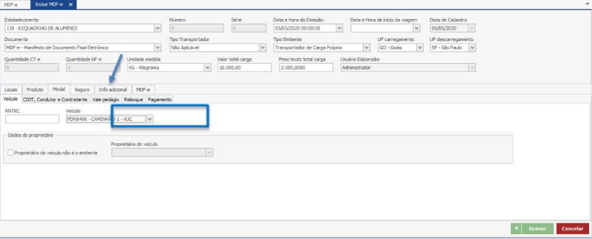Select the Seguro tab
This screenshot has height=239, width=592.
tap(82, 90)
